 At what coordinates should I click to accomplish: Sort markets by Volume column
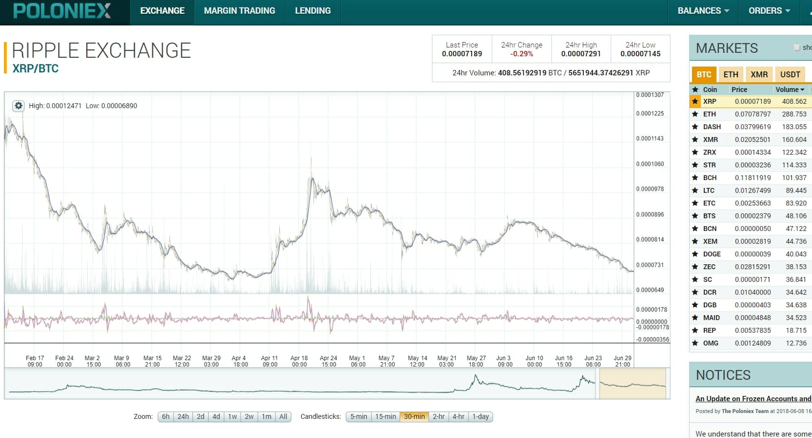[x=789, y=90]
